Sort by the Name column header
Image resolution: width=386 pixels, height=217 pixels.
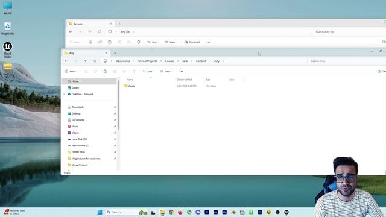coord(130,80)
